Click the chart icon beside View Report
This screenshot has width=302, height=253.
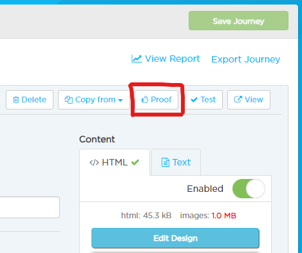(x=137, y=59)
